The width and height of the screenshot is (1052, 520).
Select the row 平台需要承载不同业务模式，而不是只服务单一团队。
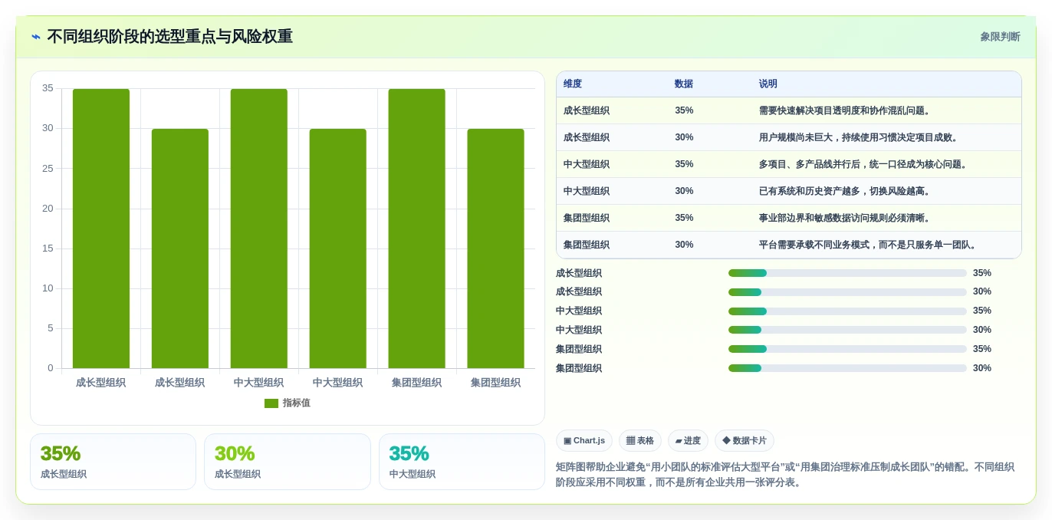pos(789,245)
